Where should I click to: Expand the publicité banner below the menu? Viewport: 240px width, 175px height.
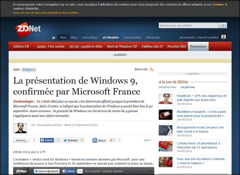point(120,55)
